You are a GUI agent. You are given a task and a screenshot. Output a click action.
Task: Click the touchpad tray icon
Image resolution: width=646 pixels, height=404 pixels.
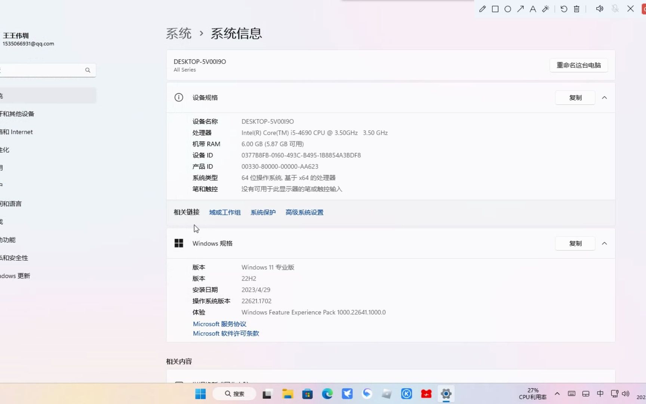coord(586,394)
